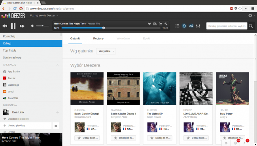The image size is (257, 146).
Task: Click the Sinjin Hawke artist link
Action: point(154,117)
